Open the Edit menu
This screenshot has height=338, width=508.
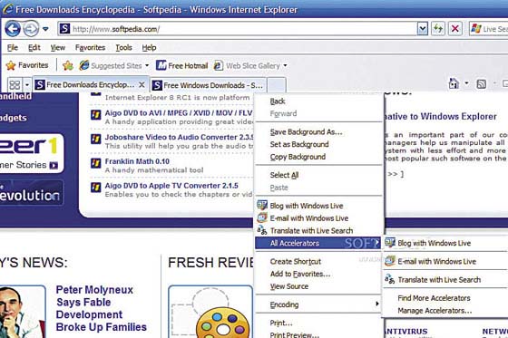coord(34,48)
